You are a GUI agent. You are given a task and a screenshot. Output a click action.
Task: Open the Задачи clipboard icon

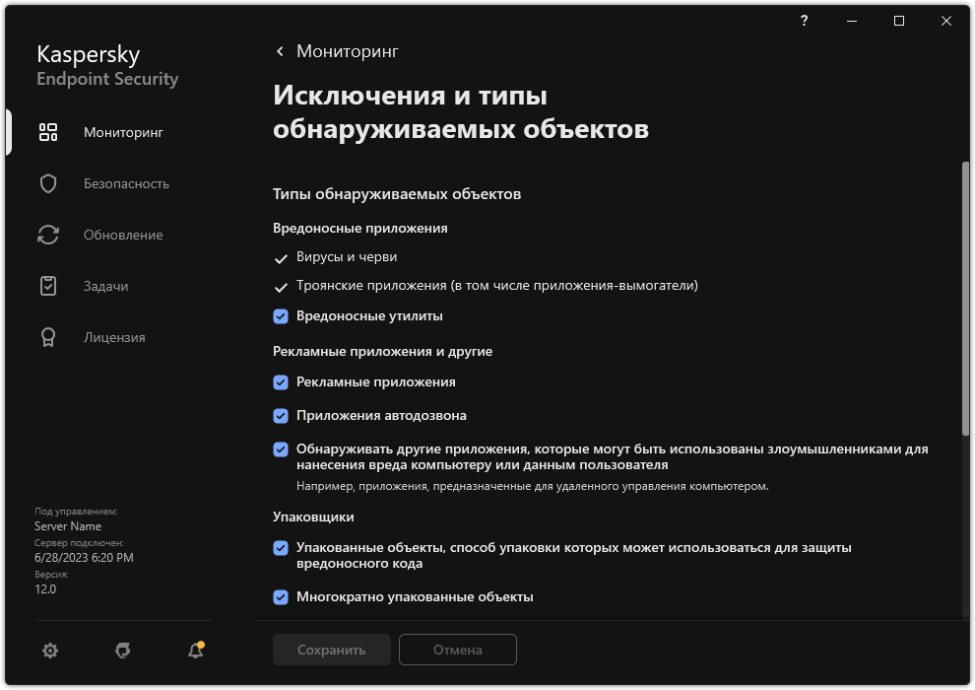pos(48,286)
